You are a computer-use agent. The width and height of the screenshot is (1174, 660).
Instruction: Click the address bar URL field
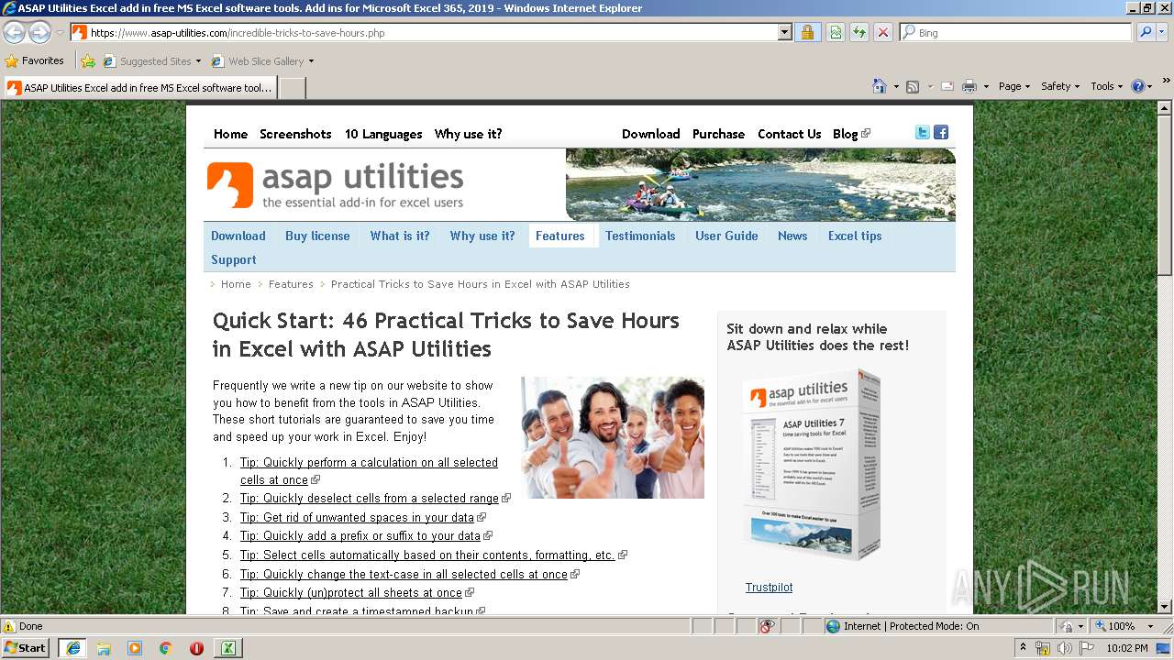tap(432, 33)
